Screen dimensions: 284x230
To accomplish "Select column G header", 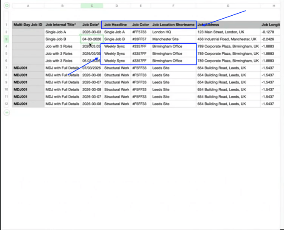I will point(228,6).
